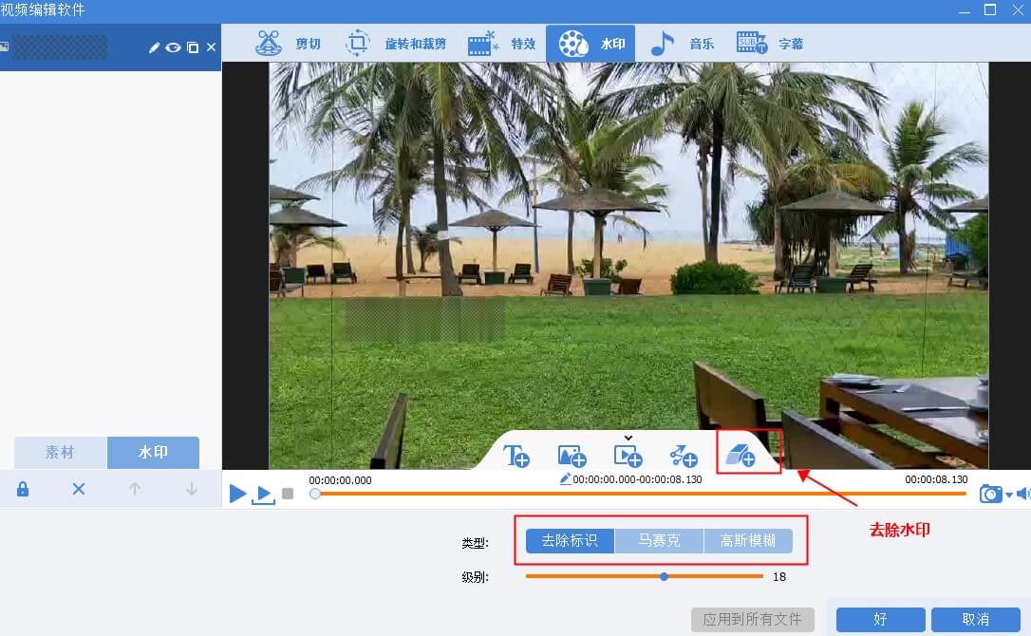Collapse the watermark toolbar using the chevron
This screenshot has width=1031, height=636.
tap(628, 438)
